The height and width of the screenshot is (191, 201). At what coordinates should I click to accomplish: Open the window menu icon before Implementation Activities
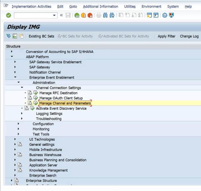pyautogui.click(x=6, y=6)
